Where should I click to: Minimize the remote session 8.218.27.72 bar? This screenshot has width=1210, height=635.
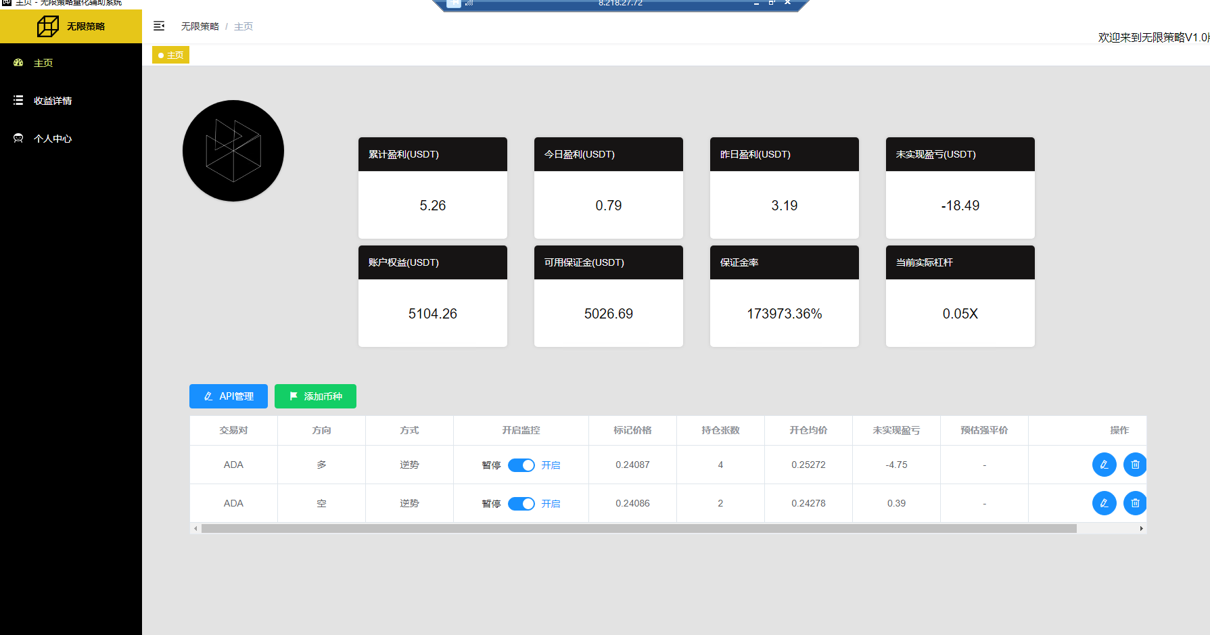click(756, 3)
